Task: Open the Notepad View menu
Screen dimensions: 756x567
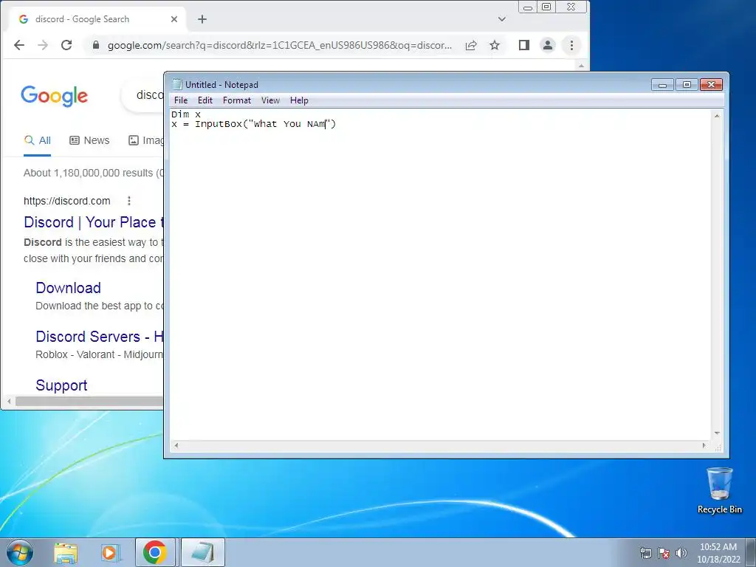Action: (x=270, y=100)
